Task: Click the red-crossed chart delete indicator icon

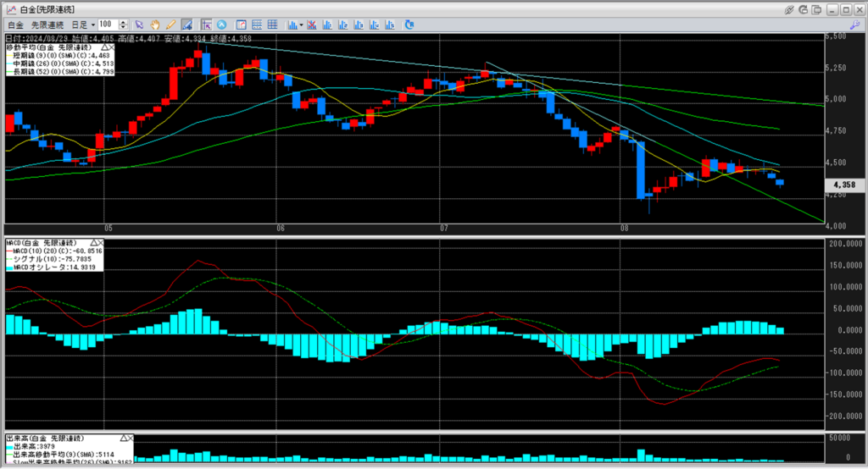Action: point(312,25)
